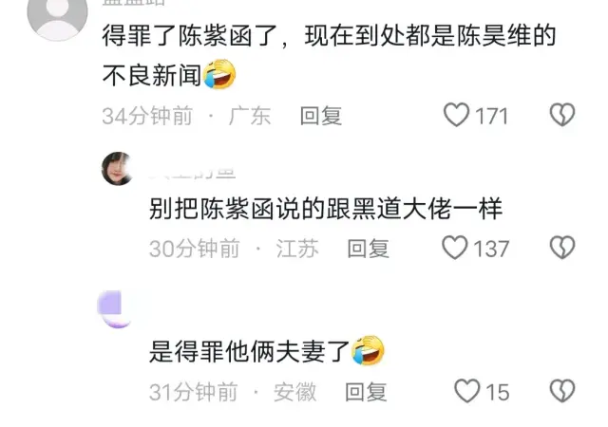The image size is (608, 427).
Task: Tap the laughing emoji after 夫妻了
Action: [x=368, y=350]
